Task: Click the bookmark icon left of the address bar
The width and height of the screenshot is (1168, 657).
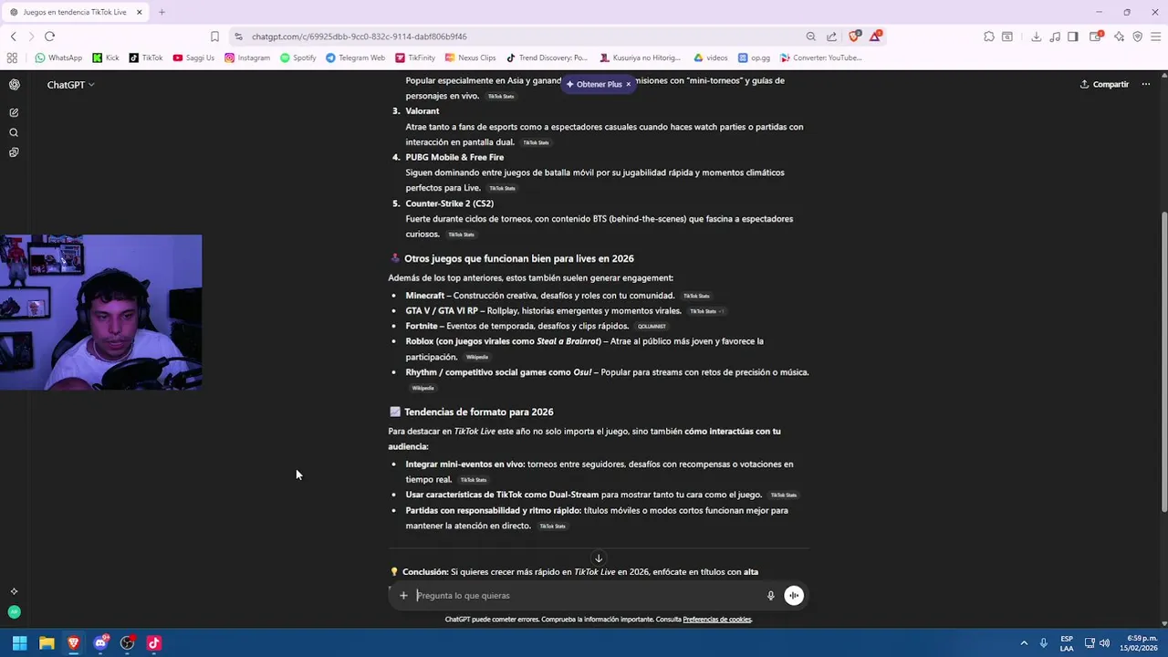Action: [x=214, y=36]
